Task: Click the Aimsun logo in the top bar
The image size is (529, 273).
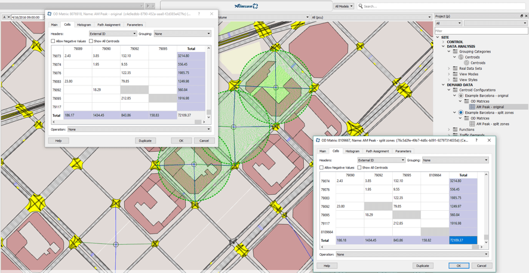Action: (x=246, y=6)
